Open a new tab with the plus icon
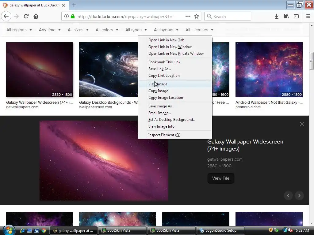 (74, 5)
